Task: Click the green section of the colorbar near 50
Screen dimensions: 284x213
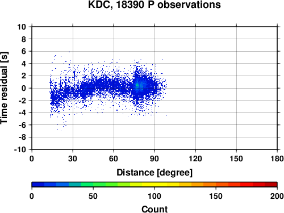Action: point(93,185)
